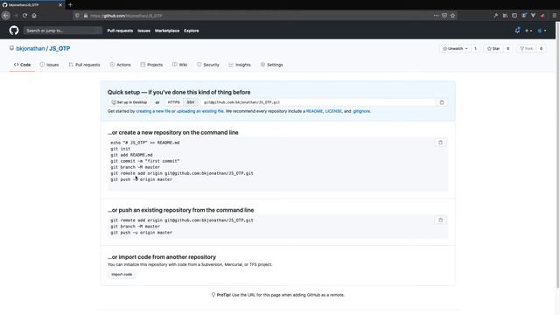560x315 pixels.
Task: Open the Actions tab
Action: click(x=121, y=65)
